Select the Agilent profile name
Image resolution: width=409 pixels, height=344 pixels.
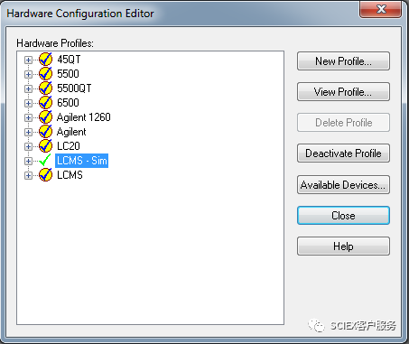[71, 132]
